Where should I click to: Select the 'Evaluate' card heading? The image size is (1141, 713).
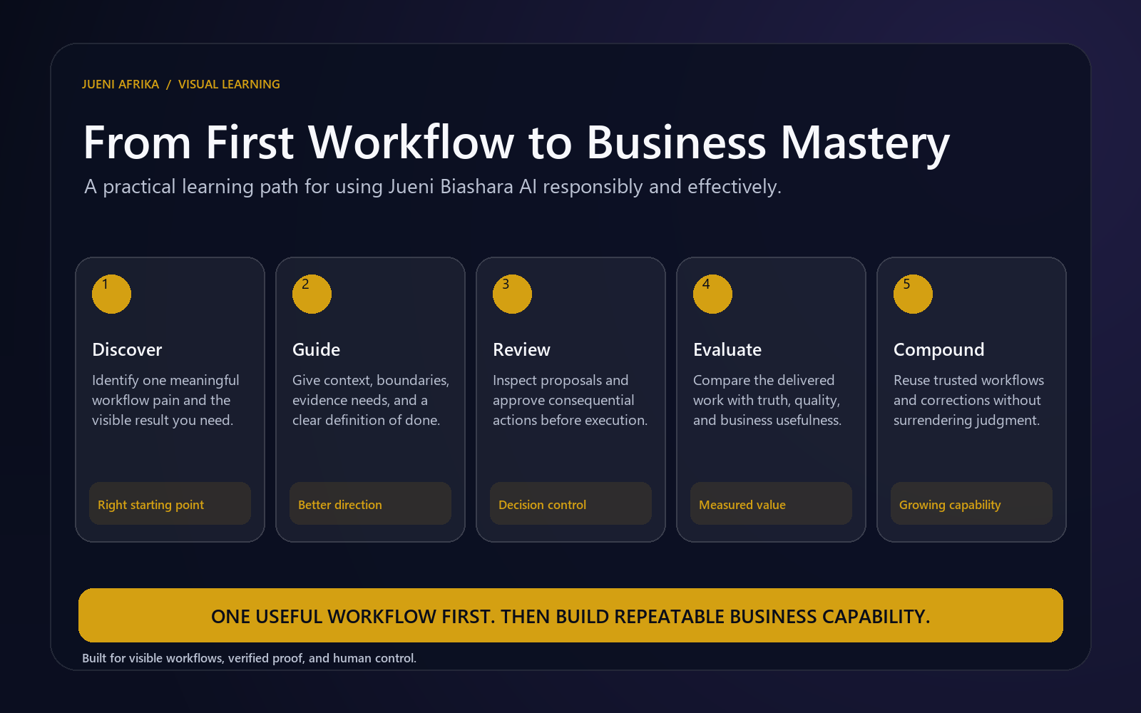point(727,349)
